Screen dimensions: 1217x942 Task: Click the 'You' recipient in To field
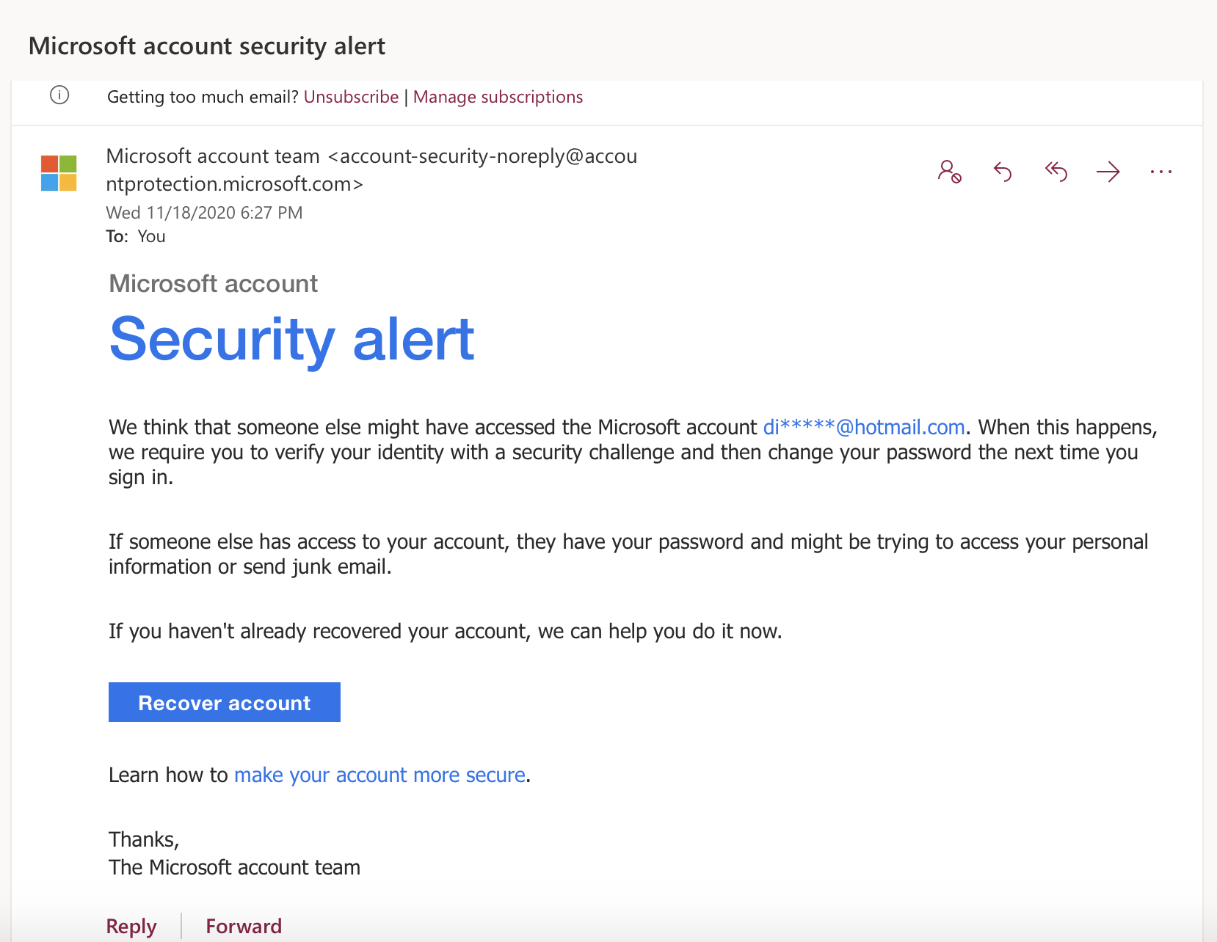[151, 236]
